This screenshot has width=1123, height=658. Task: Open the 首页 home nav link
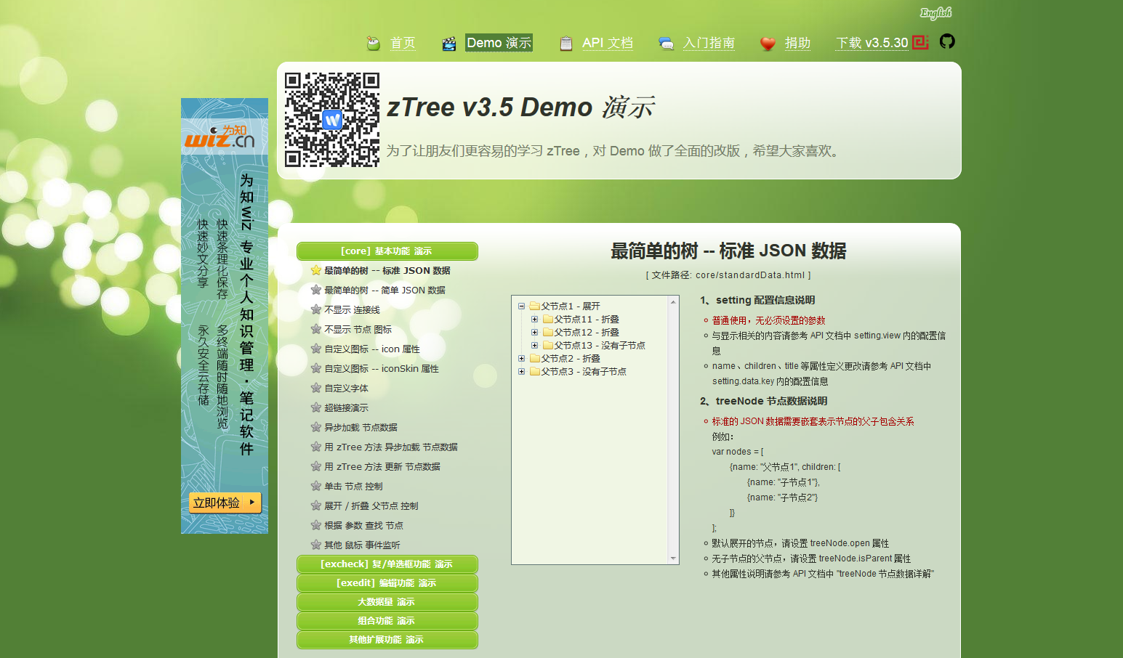(x=403, y=43)
